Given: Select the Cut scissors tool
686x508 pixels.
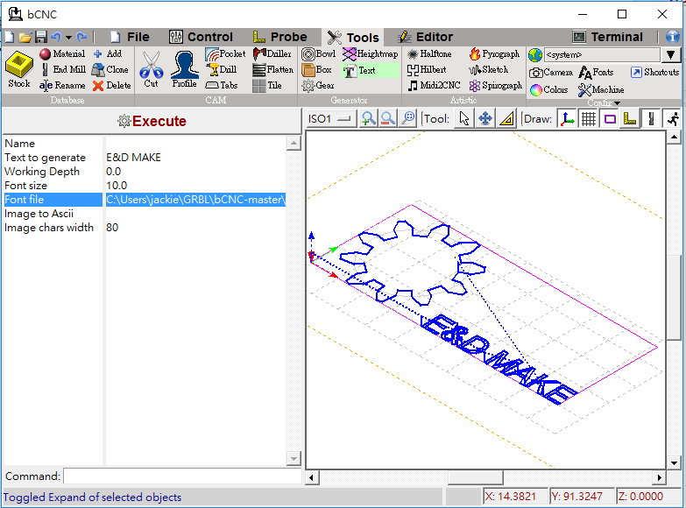Looking at the screenshot, I should coord(152,70).
